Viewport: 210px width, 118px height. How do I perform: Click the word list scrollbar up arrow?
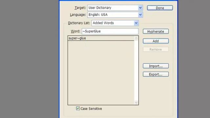click(x=136, y=38)
